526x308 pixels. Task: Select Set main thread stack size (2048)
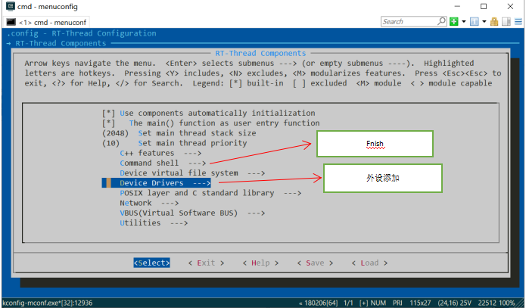coord(179,133)
